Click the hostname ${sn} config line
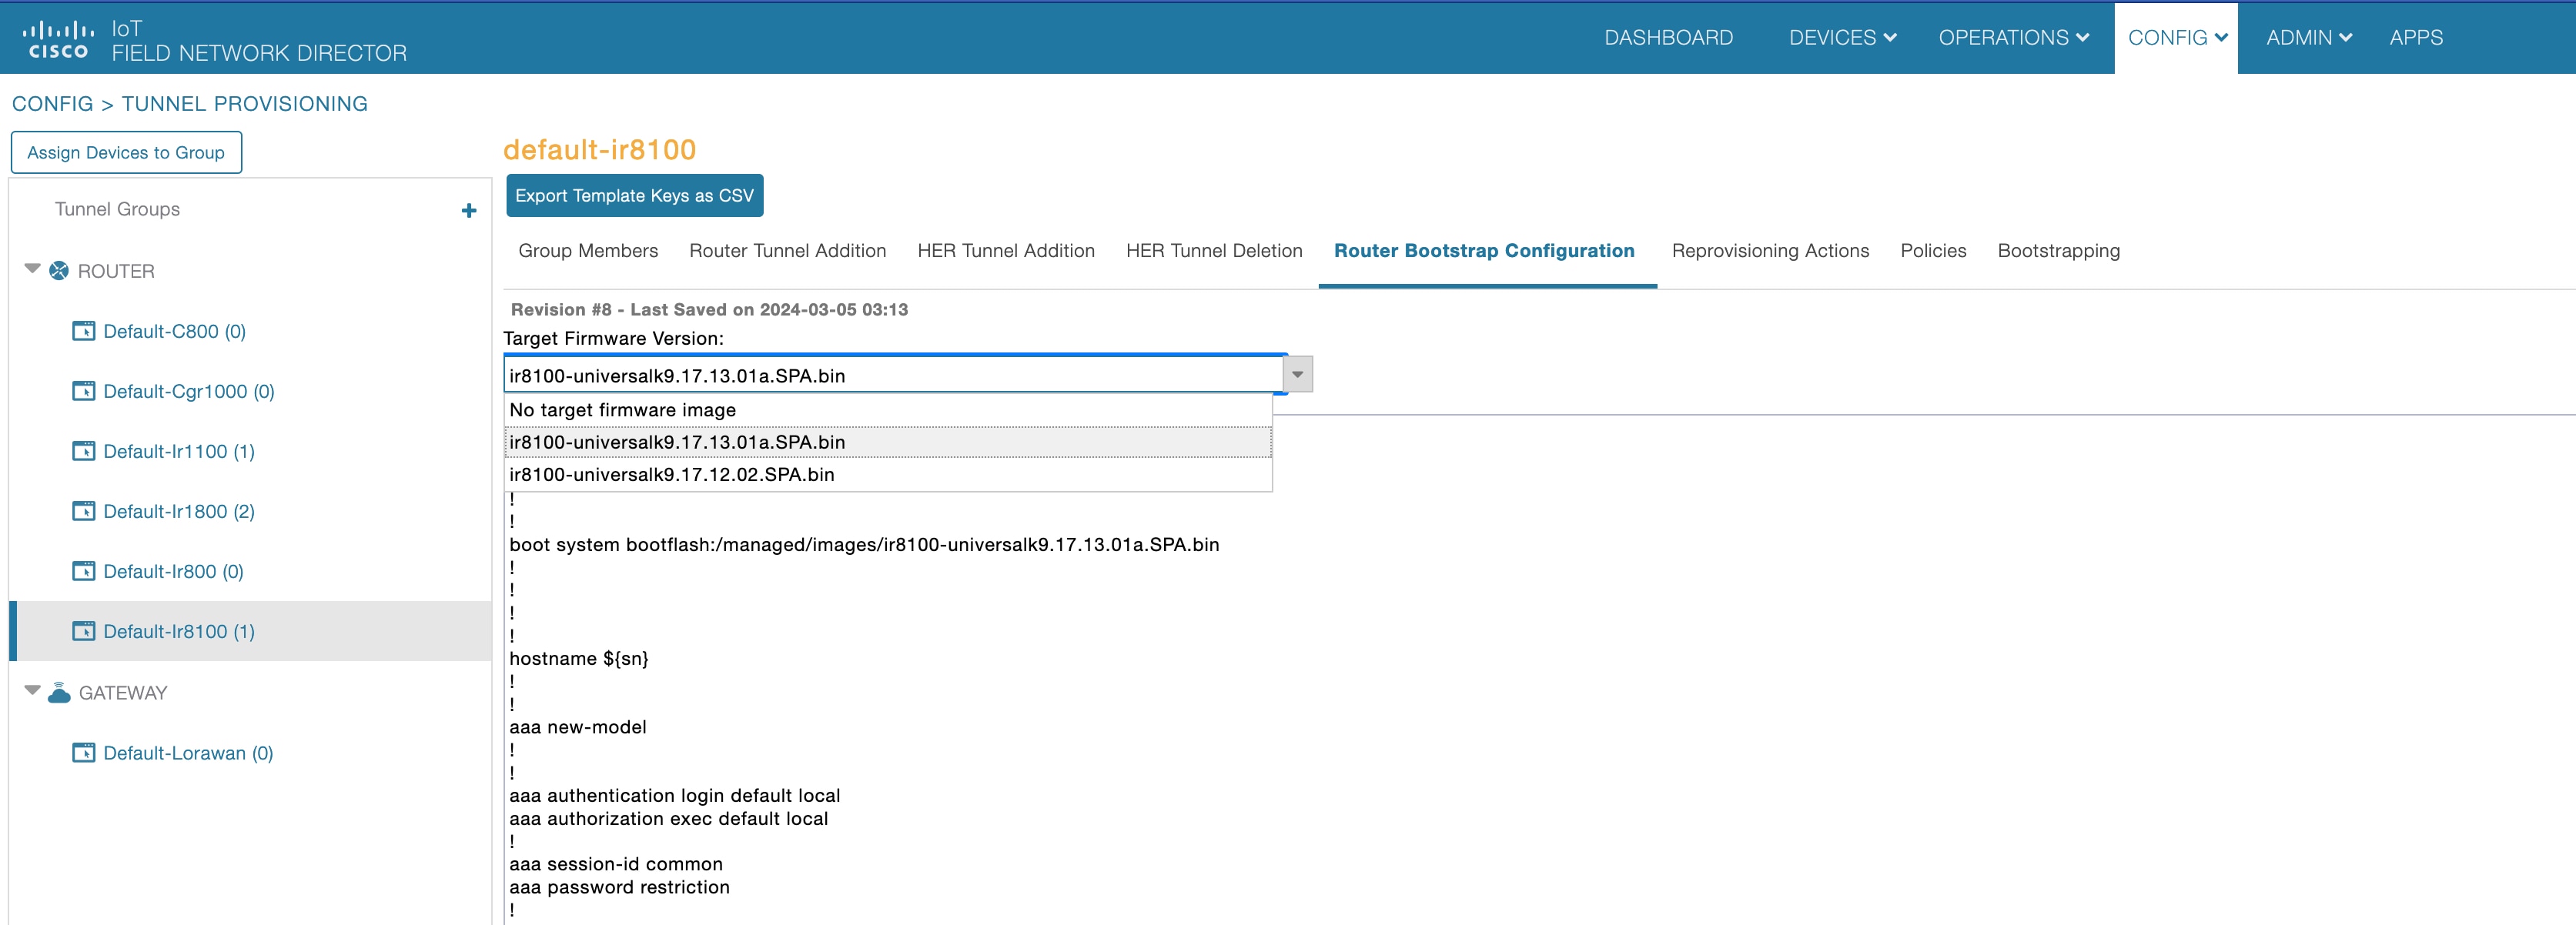 pos(579,658)
